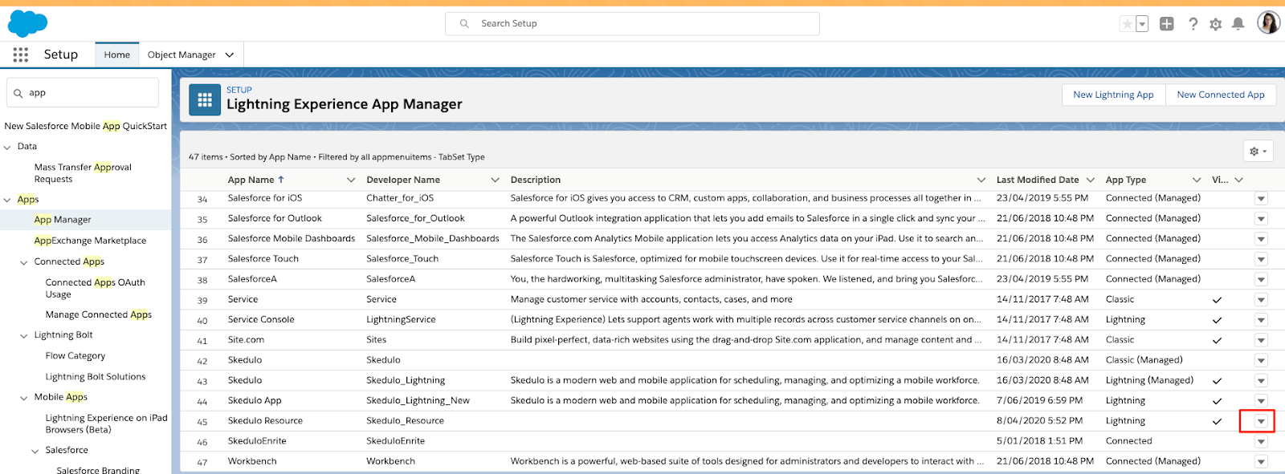The image size is (1285, 474).
Task: Open Flow Category in sidebar
Action: click(x=75, y=355)
